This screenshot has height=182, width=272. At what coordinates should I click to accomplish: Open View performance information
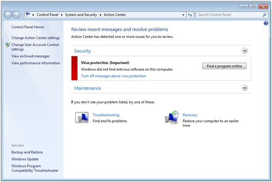tap(36, 63)
